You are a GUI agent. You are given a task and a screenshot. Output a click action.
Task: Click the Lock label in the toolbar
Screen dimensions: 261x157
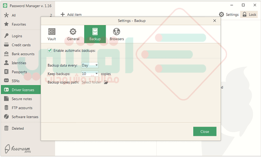pos(252,15)
